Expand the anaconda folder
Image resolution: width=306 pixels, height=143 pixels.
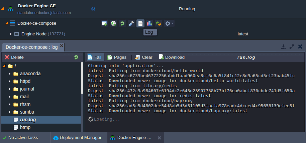[10, 74]
